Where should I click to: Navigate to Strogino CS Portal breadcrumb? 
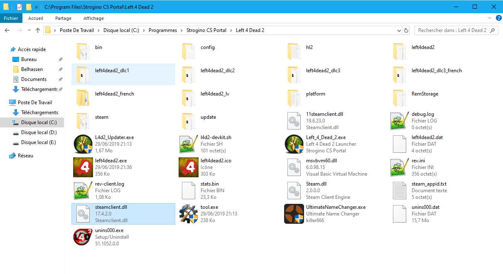pyautogui.click(x=206, y=30)
